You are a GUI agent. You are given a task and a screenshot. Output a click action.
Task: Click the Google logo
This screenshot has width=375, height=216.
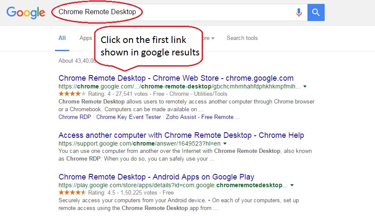(x=26, y=12)
